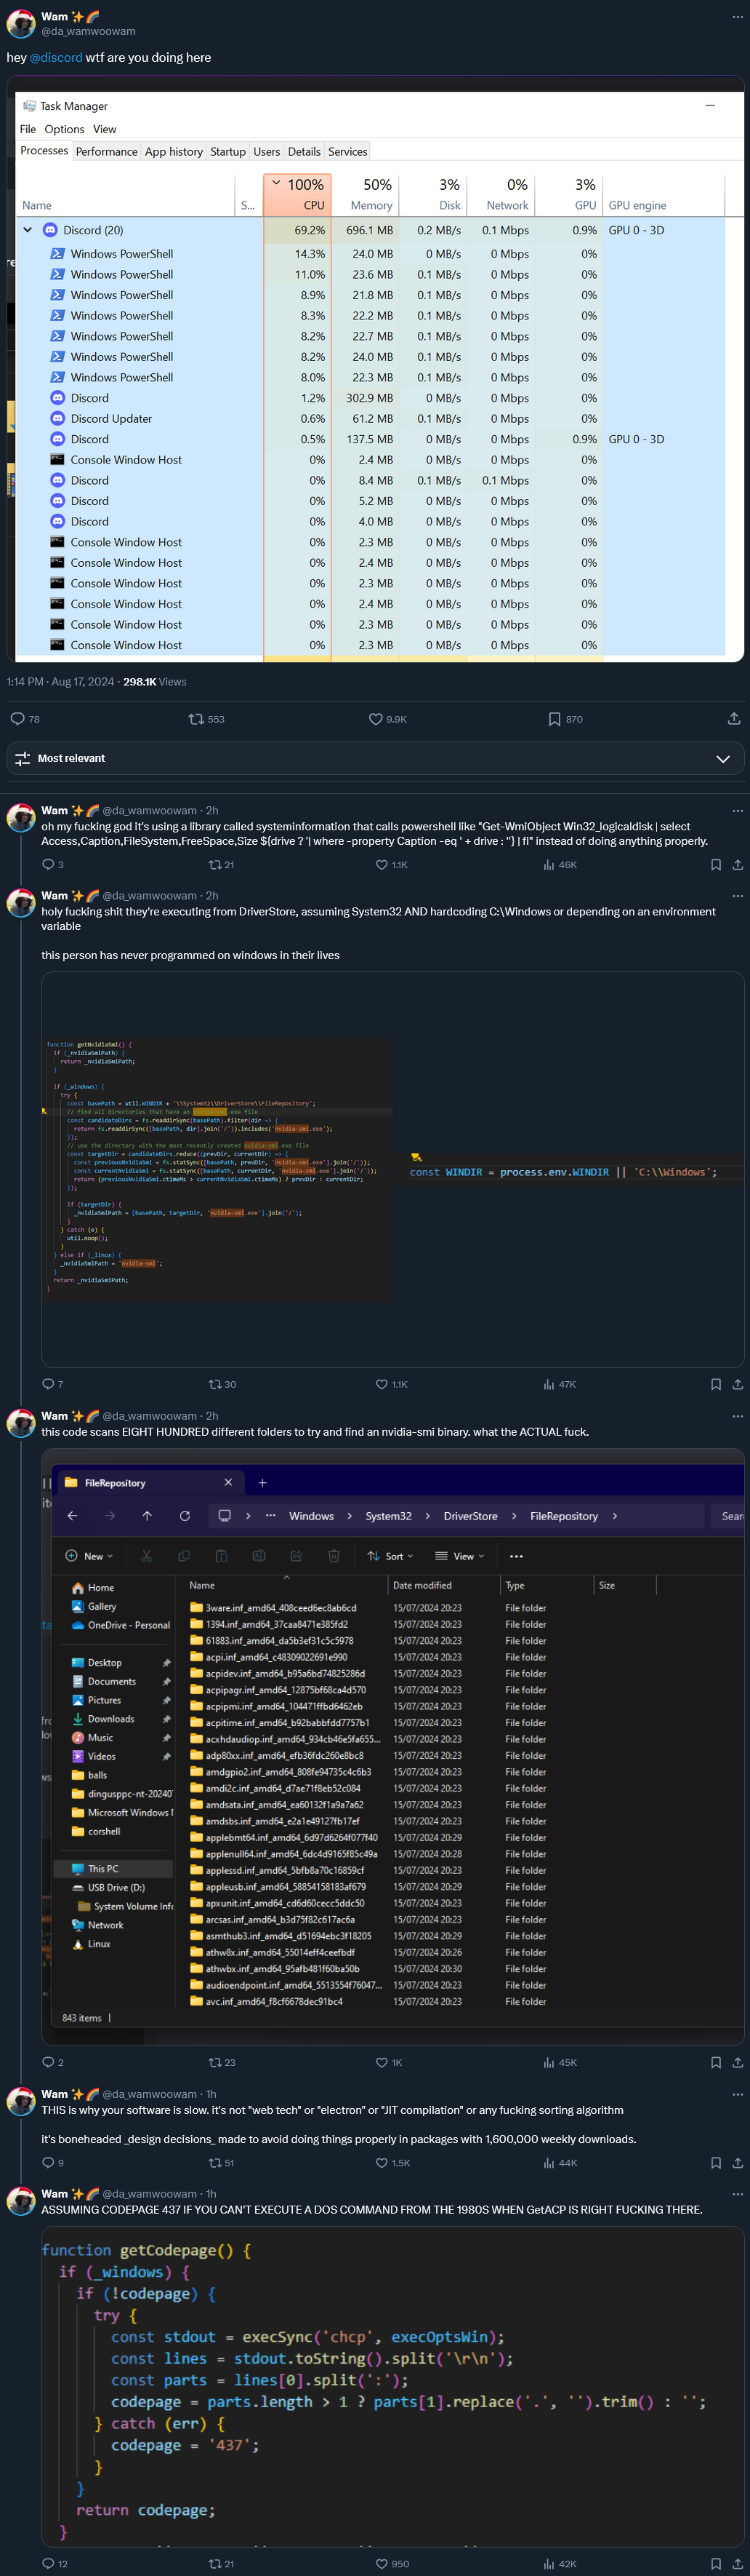Screen dimensions: 750x2576
Task: Like the tweet with 950 likes
Action: click(x=392, y=2564)
